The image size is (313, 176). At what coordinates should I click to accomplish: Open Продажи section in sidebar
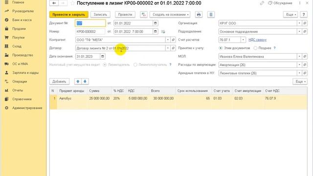19,29
